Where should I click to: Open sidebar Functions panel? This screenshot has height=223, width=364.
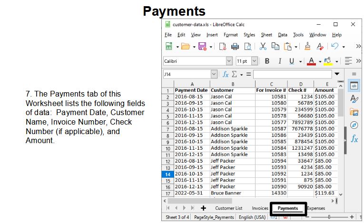(x=354, y=138)
